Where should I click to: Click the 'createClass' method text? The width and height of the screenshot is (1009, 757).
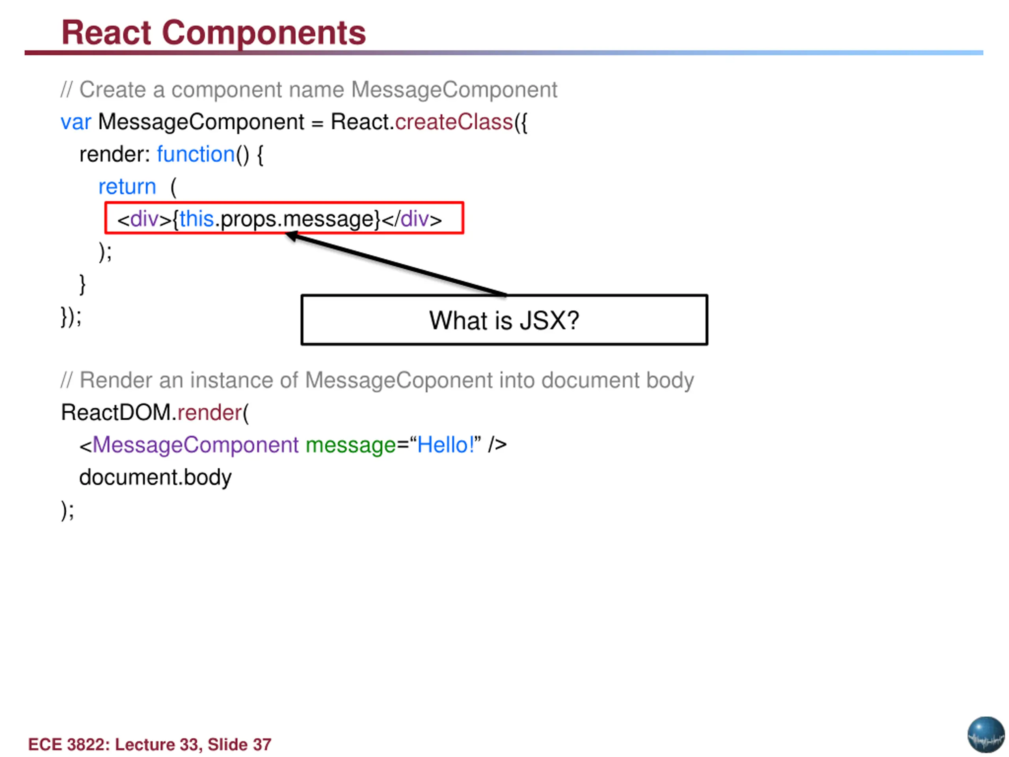tap(454, 122)
